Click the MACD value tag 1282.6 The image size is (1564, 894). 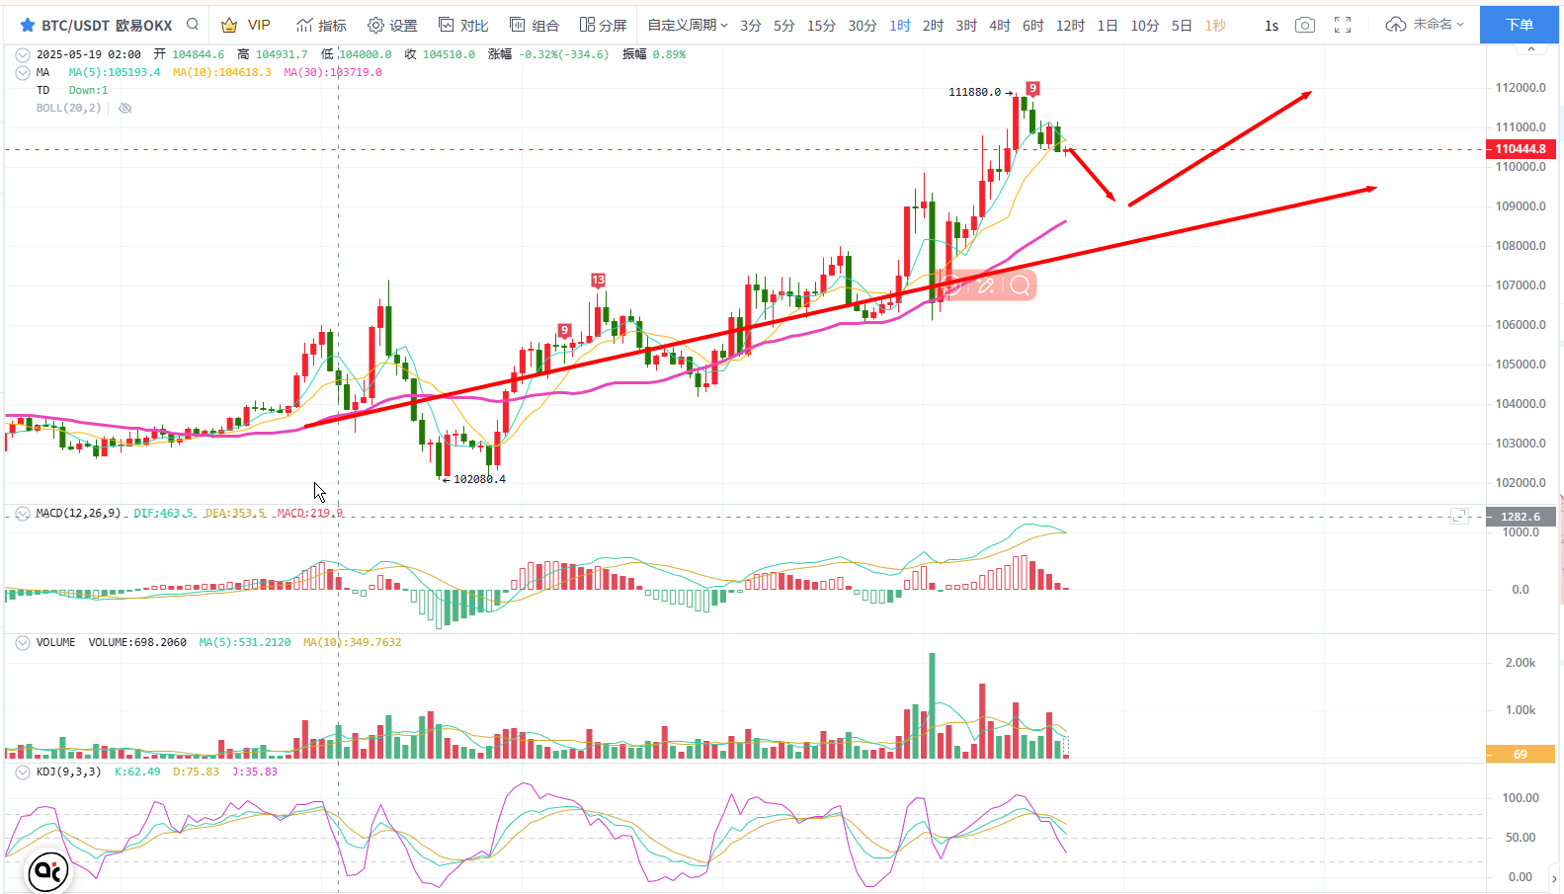point(1521,517)
